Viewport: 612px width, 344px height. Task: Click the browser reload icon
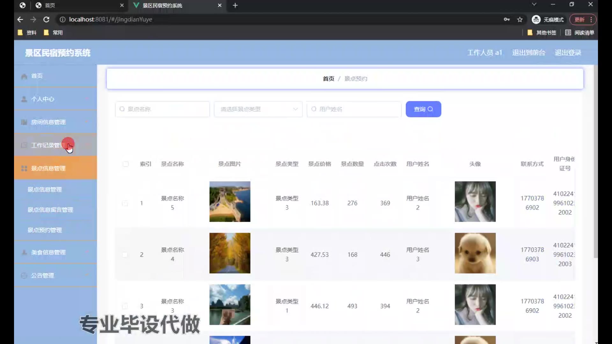click(46, 19)
